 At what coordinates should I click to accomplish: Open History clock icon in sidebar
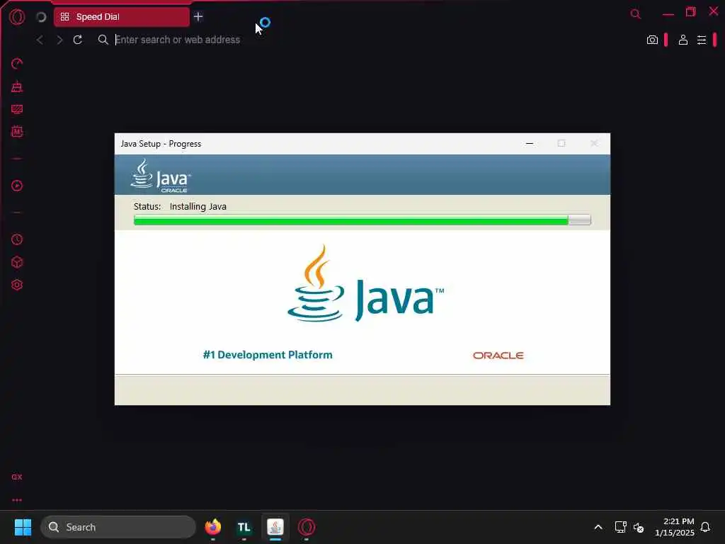point(17,239)
